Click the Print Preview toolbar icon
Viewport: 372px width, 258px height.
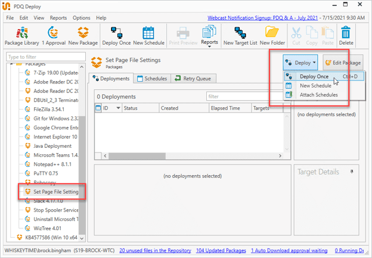pyautogui.click(x=183, y=36)
